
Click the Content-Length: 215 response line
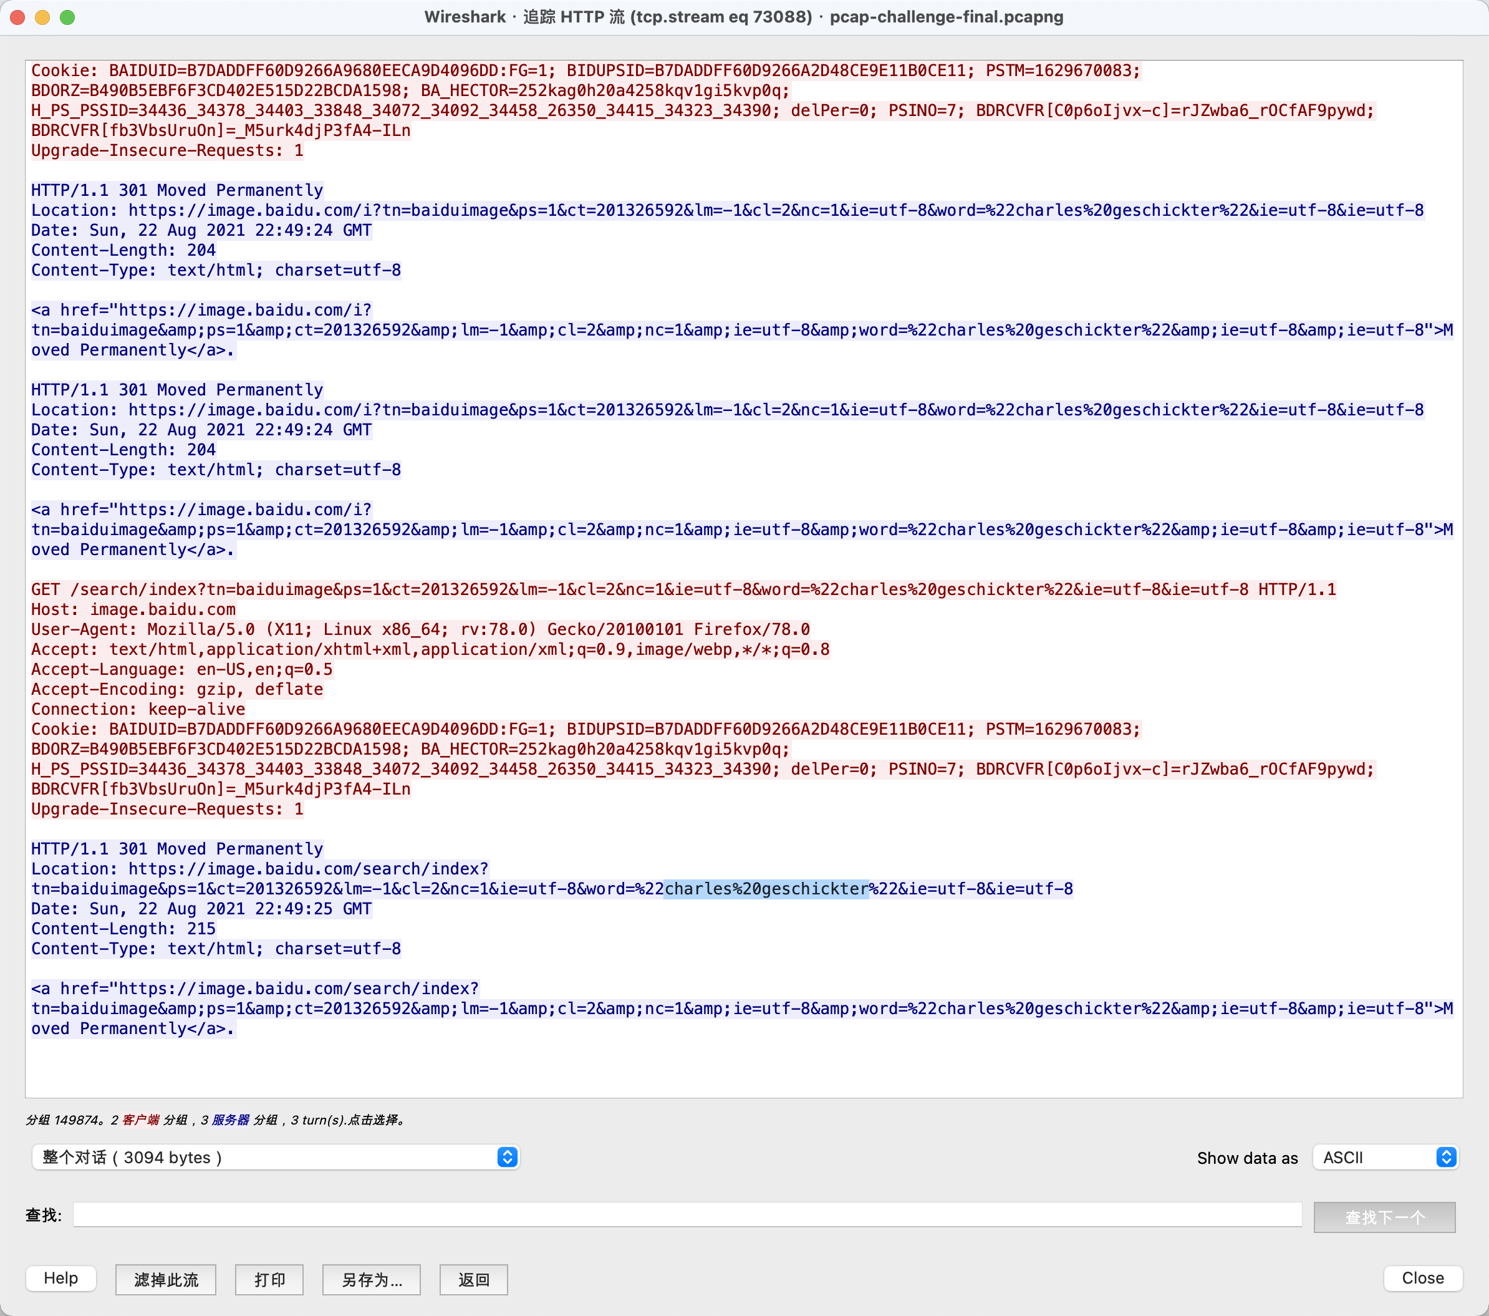point(123,928)
